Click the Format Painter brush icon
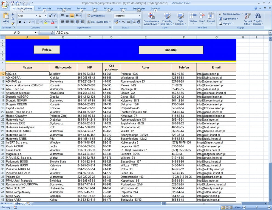This screenshot has width=272, height=210. (13, 23)
